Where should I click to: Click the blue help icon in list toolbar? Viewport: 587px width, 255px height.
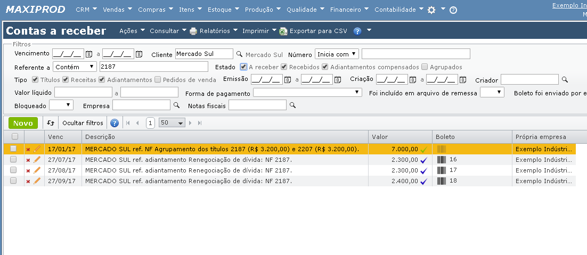(115, 123)
